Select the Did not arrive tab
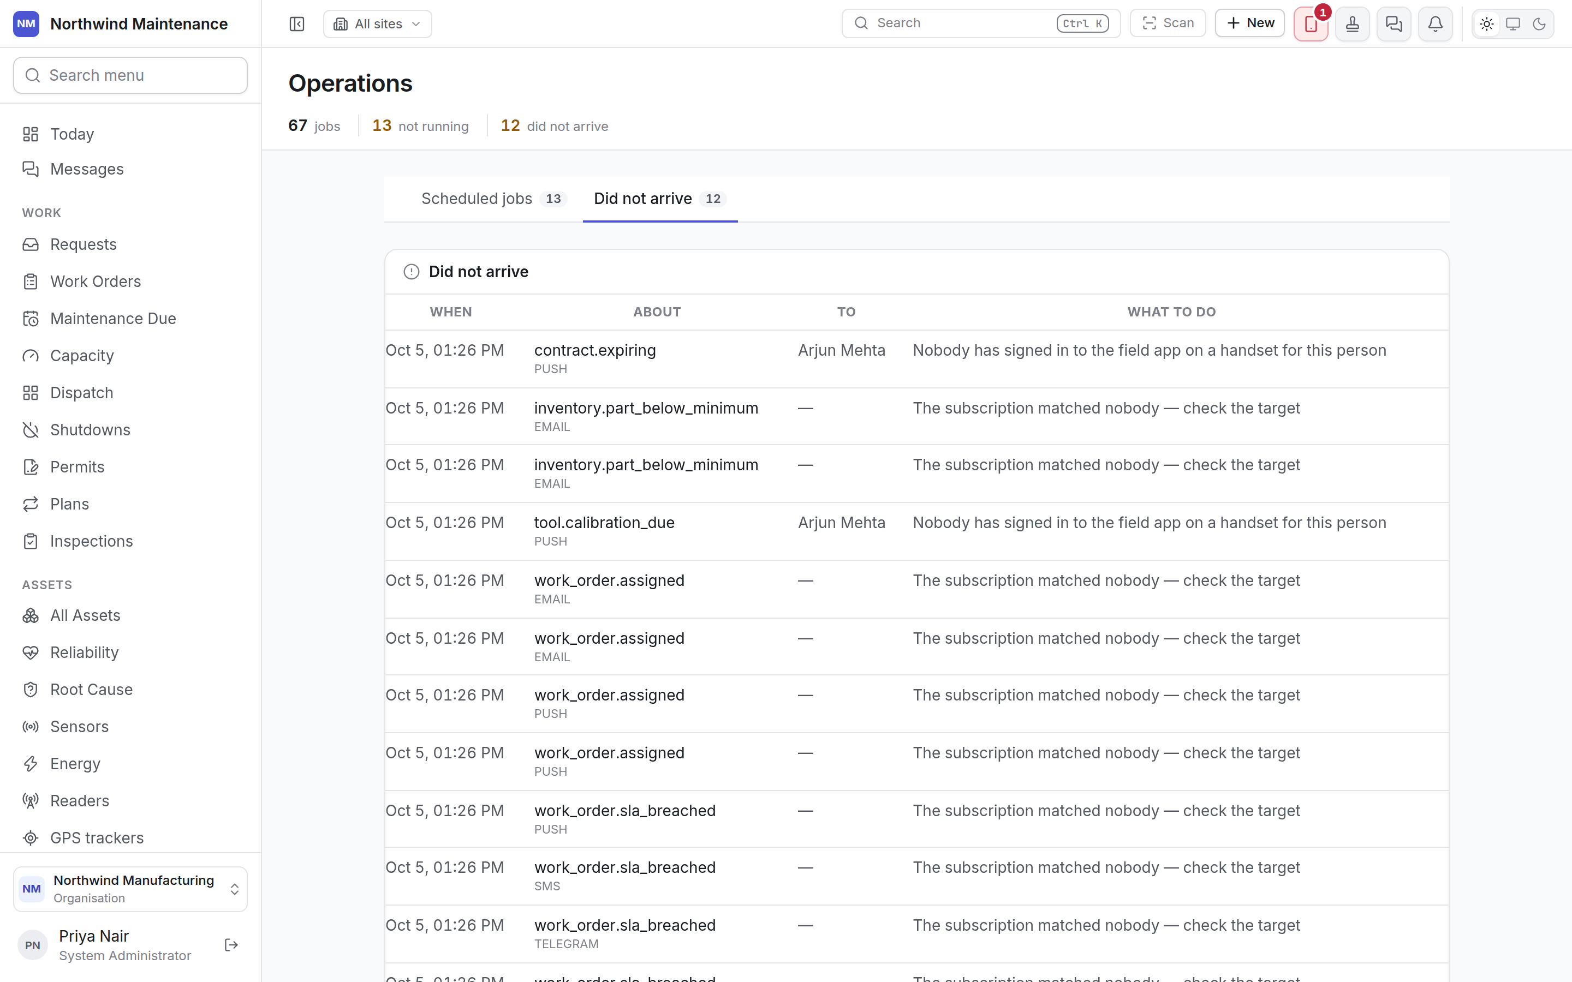The width and height of the screenshot is (1572, 982). (660, 199)
